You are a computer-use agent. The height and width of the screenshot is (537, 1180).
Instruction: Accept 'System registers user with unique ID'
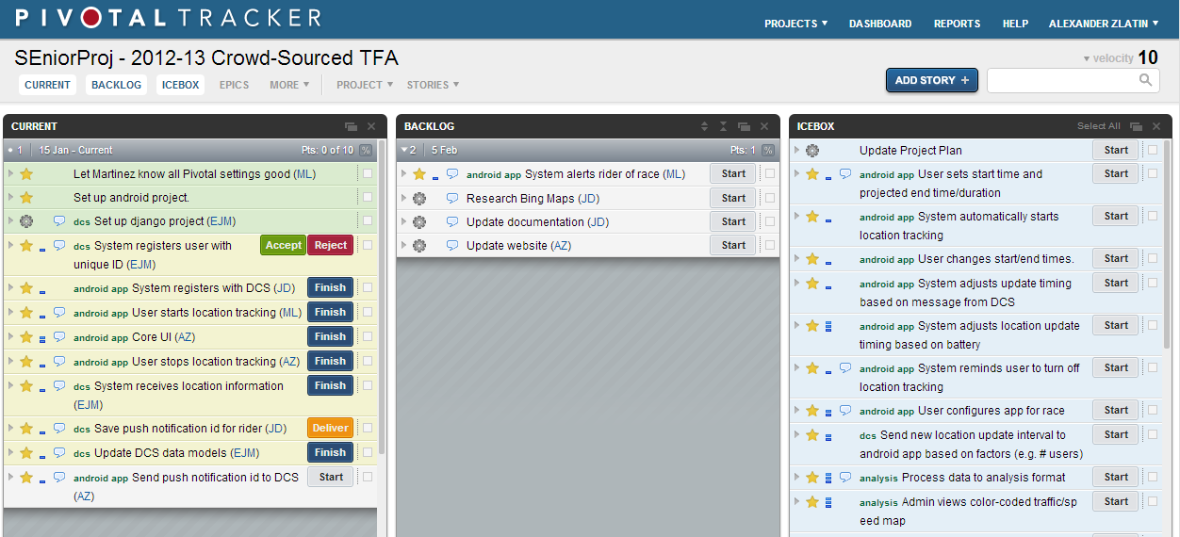tap(283, 245)
